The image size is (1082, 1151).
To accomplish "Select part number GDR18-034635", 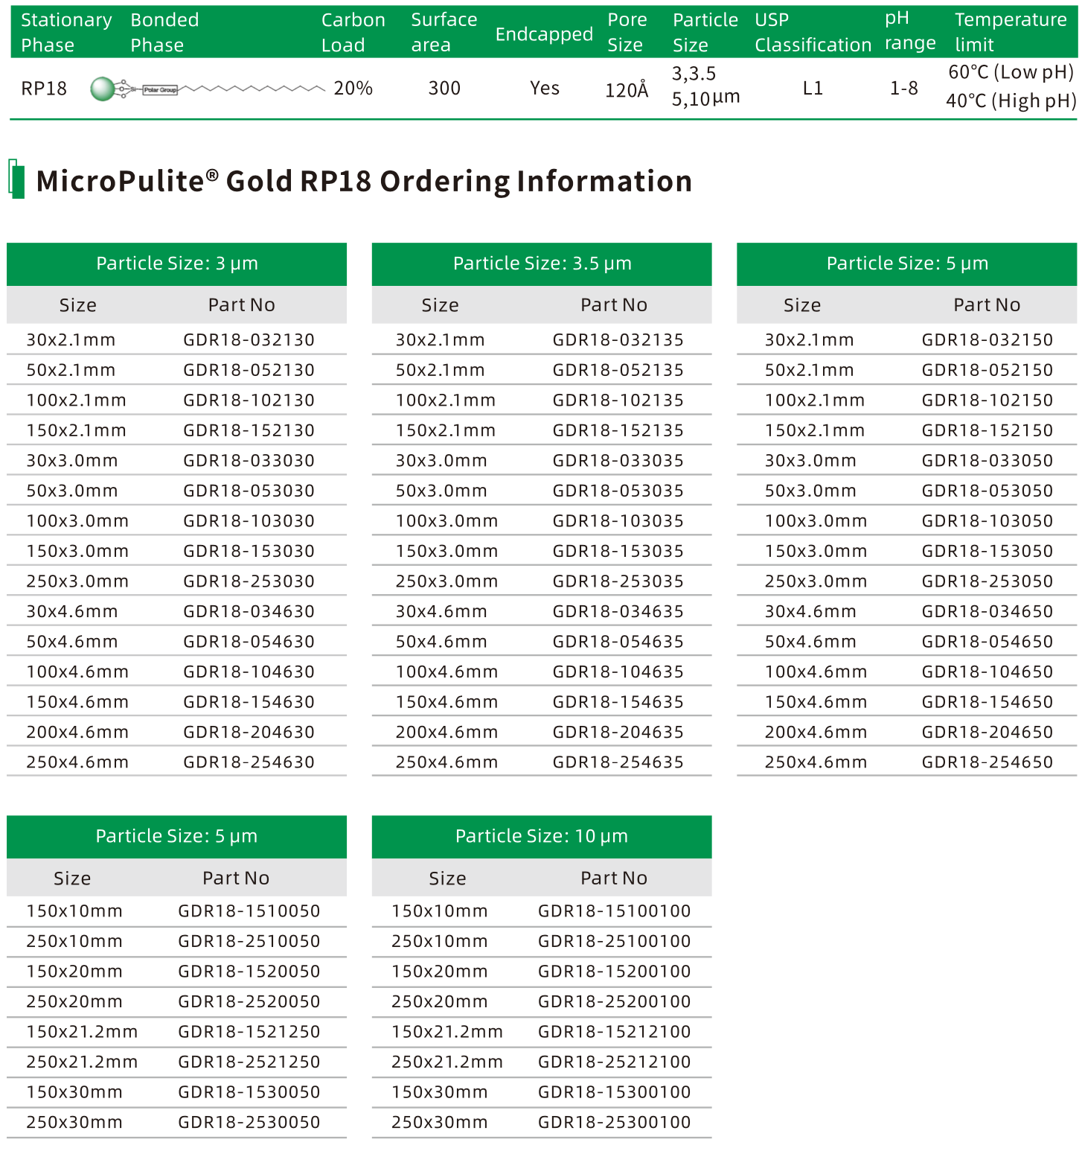I will pyautogui.click(x=618, y=611).
